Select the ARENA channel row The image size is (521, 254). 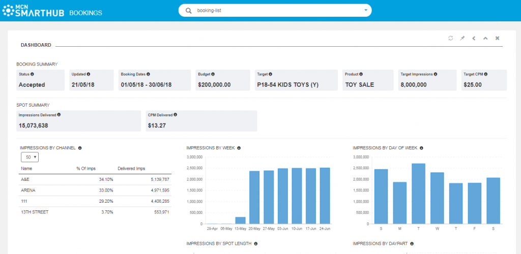[x=95, y=190]
